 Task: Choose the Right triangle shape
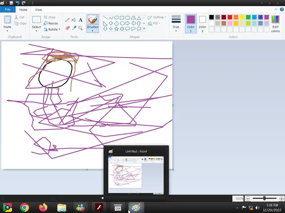(x=105, y=23)
